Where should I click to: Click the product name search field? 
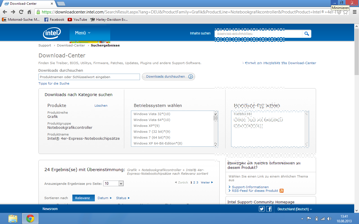pos(89,77)
